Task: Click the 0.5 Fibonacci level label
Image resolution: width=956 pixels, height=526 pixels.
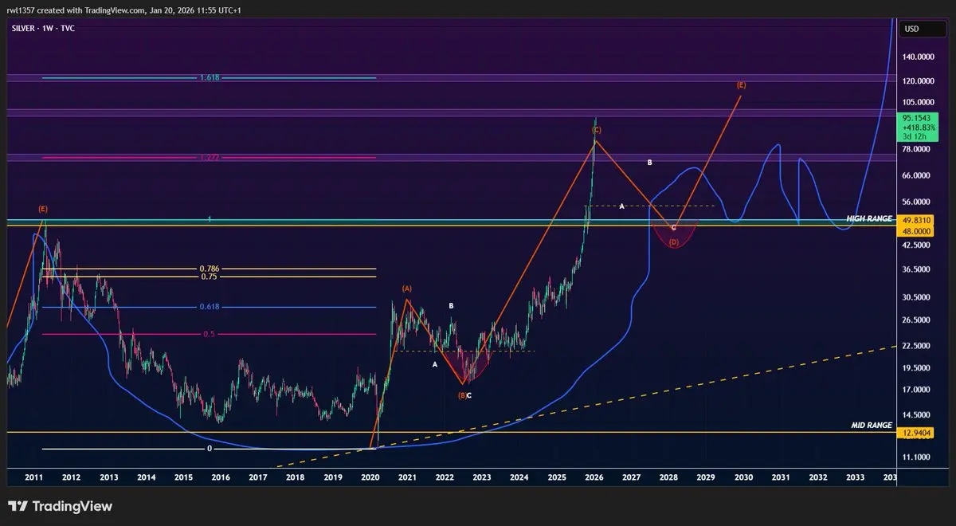Action: coord(209,334)
